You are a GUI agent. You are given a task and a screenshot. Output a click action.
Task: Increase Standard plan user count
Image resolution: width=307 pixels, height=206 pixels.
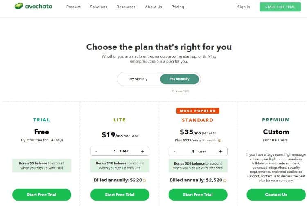point(220,151)
